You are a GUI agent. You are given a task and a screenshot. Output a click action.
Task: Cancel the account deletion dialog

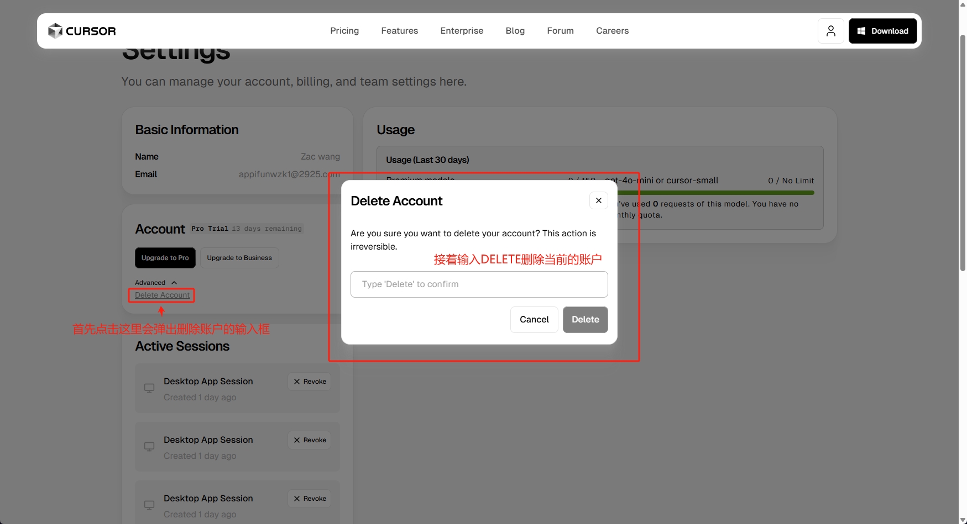point(534,320)
